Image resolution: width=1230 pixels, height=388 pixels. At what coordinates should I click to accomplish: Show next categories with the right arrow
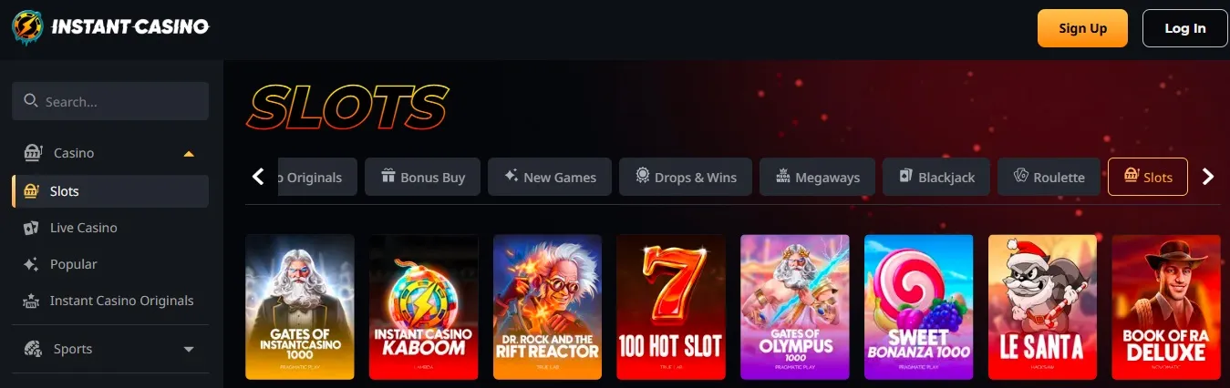click(1209, 177)
